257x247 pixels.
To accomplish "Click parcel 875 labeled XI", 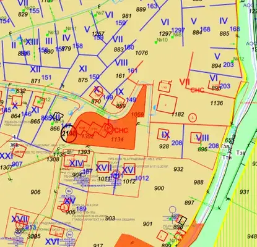I will (83, 75).
